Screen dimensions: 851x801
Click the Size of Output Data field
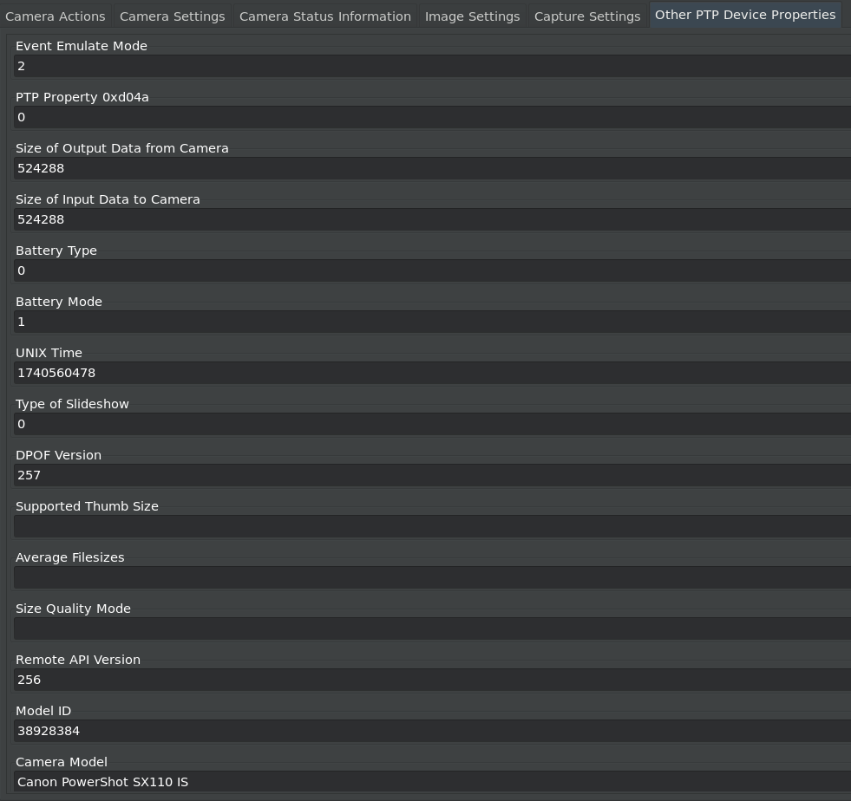[432, 168]
